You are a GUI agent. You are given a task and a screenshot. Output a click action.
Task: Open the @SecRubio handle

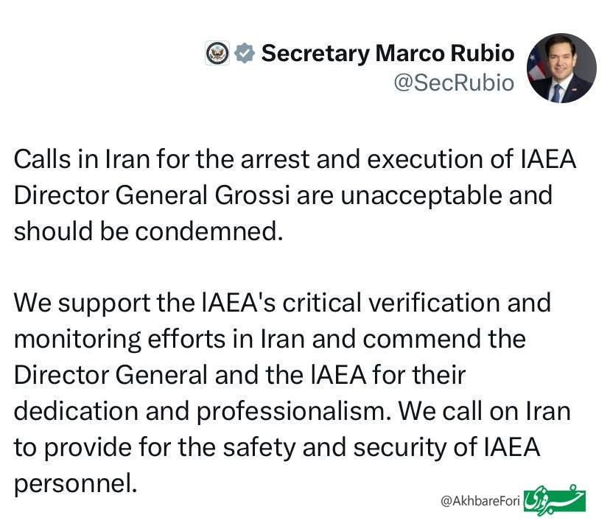tap(454, 83)
